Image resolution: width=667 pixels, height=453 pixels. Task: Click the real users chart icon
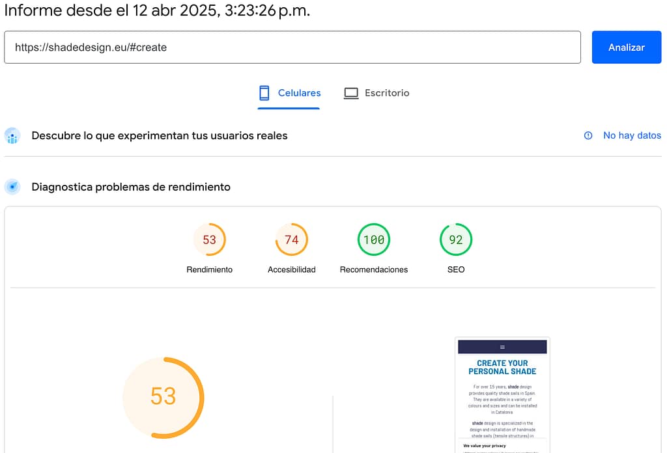tap(12, 136)
